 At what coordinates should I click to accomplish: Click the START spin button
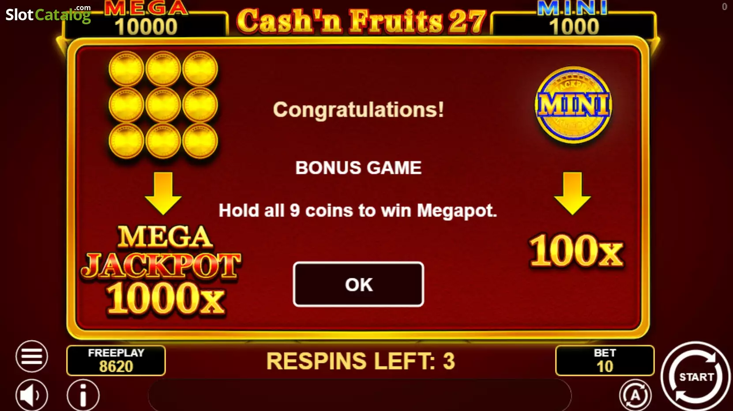695,377
